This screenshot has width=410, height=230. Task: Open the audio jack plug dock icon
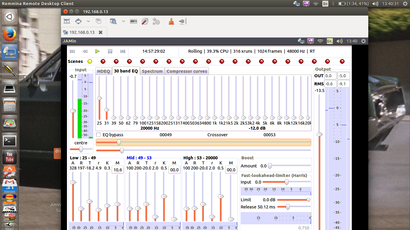coord(10,70)
